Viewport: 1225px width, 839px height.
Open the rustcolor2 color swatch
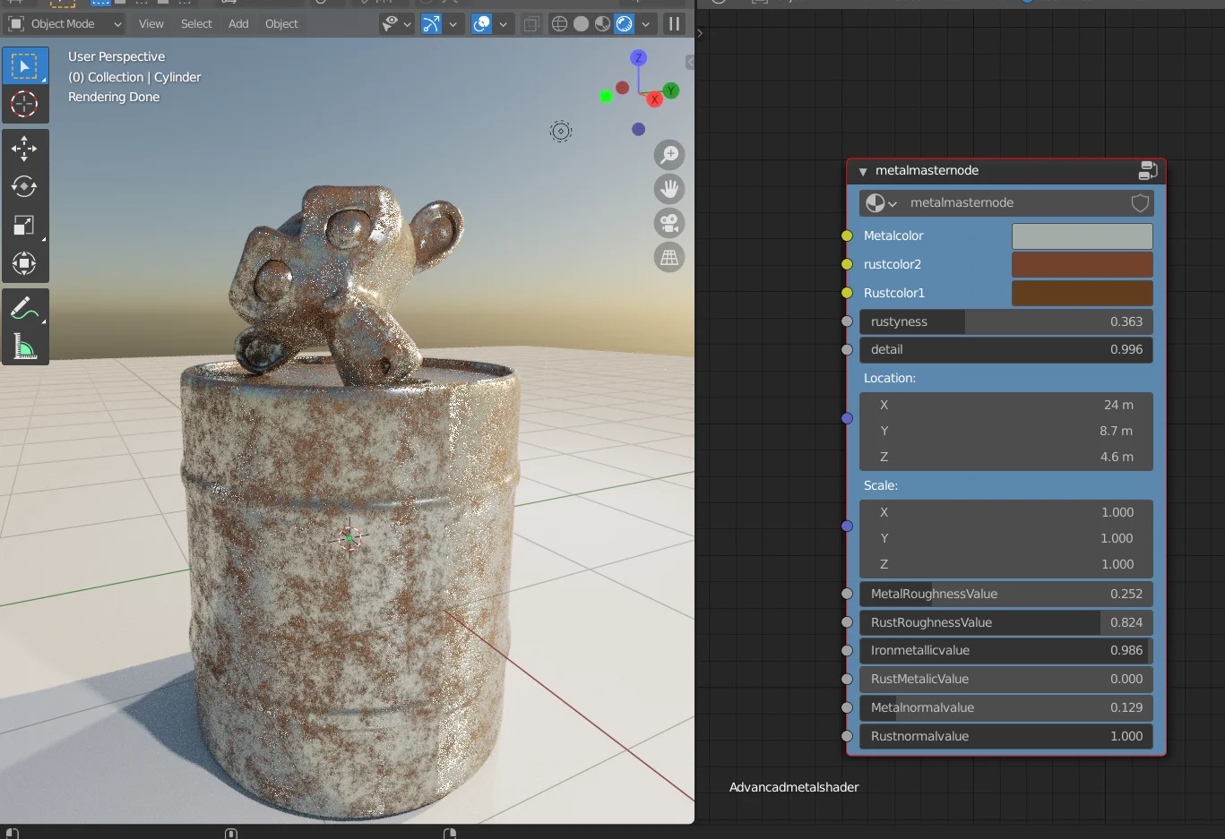pos(1082,264)
